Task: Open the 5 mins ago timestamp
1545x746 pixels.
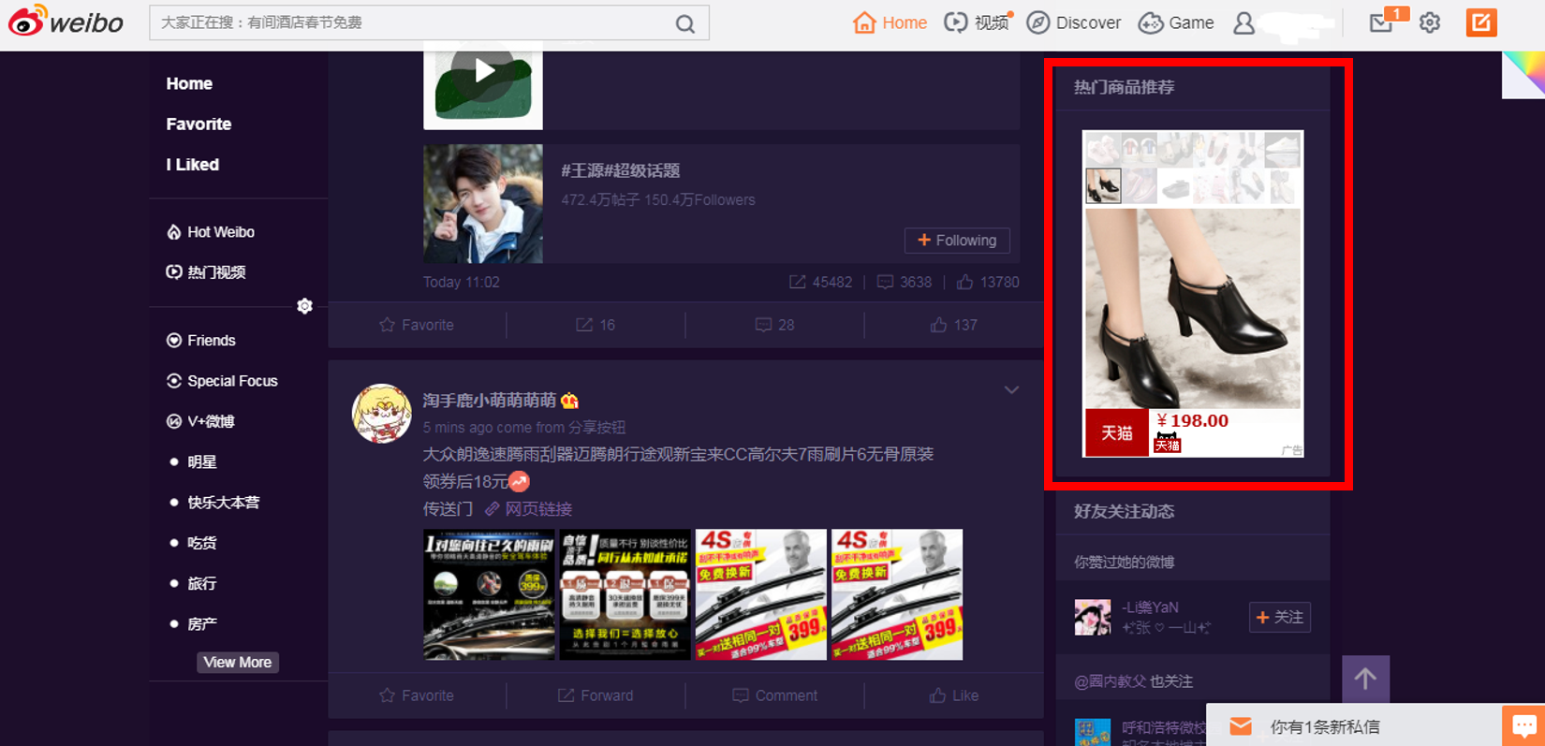Action: pos(457,428)
